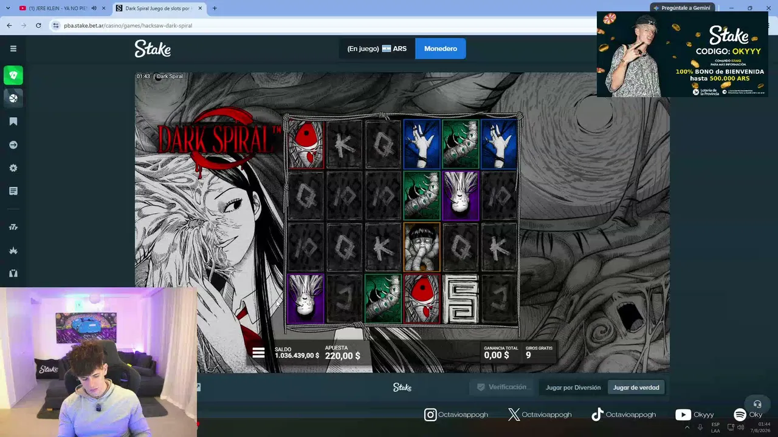The width and height of the screenshot is (778, 437).
Task: Open the Dark Spiral in-game menu icon
Action: click(258, 353)
